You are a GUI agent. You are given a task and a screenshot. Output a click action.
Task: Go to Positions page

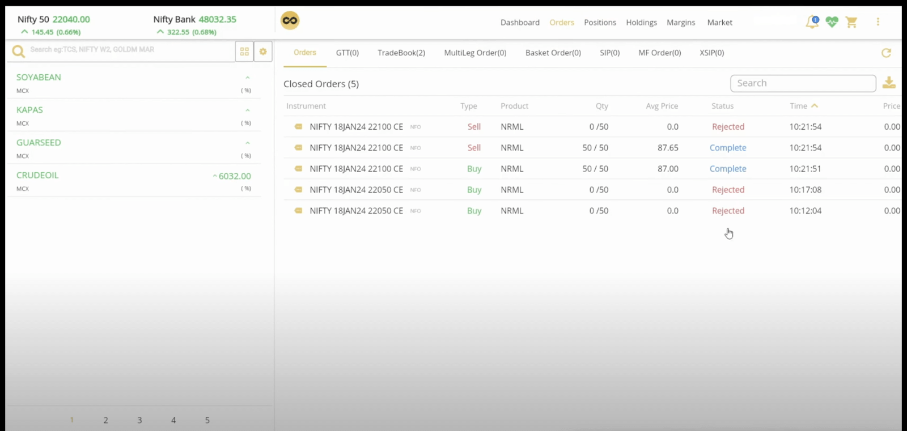tap(600, 23)
